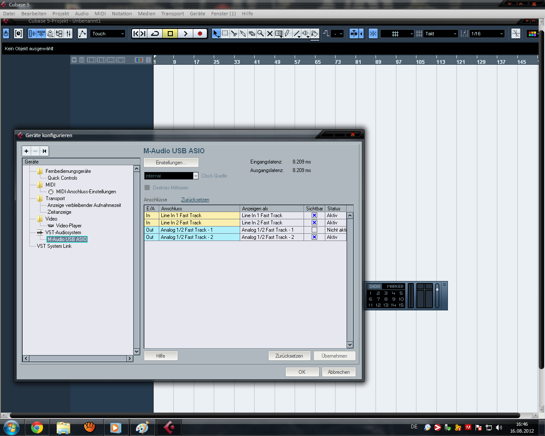Click the Abbrechen button
The image size is (545, 436).
(x=339, y=372)
